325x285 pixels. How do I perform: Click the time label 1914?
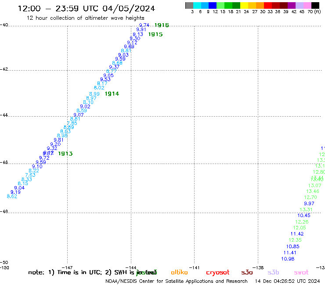[112, 94]
